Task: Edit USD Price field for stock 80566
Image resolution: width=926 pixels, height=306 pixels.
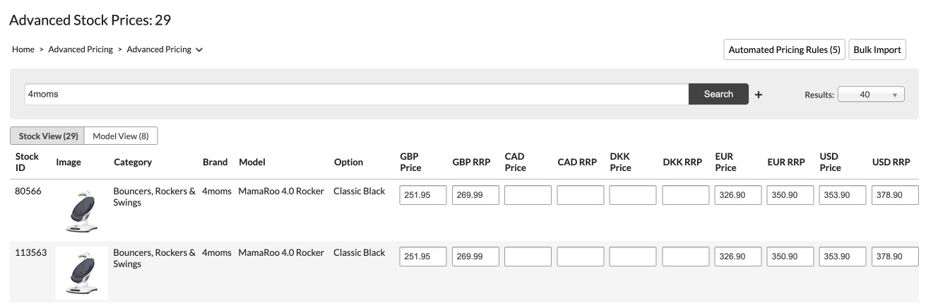Action: click(x=843, y=195)
